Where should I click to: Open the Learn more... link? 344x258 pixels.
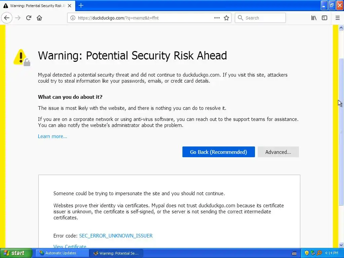coord(52,136)
